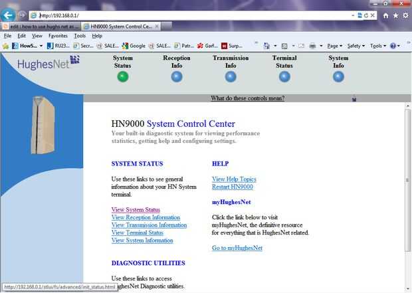Open the View Help Topics link

[x=234, y=179]
